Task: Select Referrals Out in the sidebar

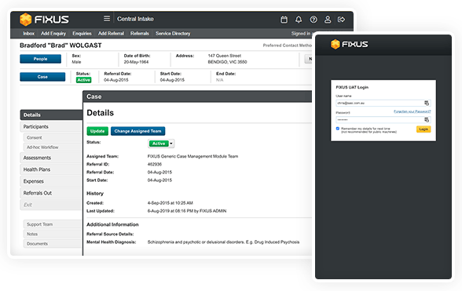Action: click(x=51, y=193)
